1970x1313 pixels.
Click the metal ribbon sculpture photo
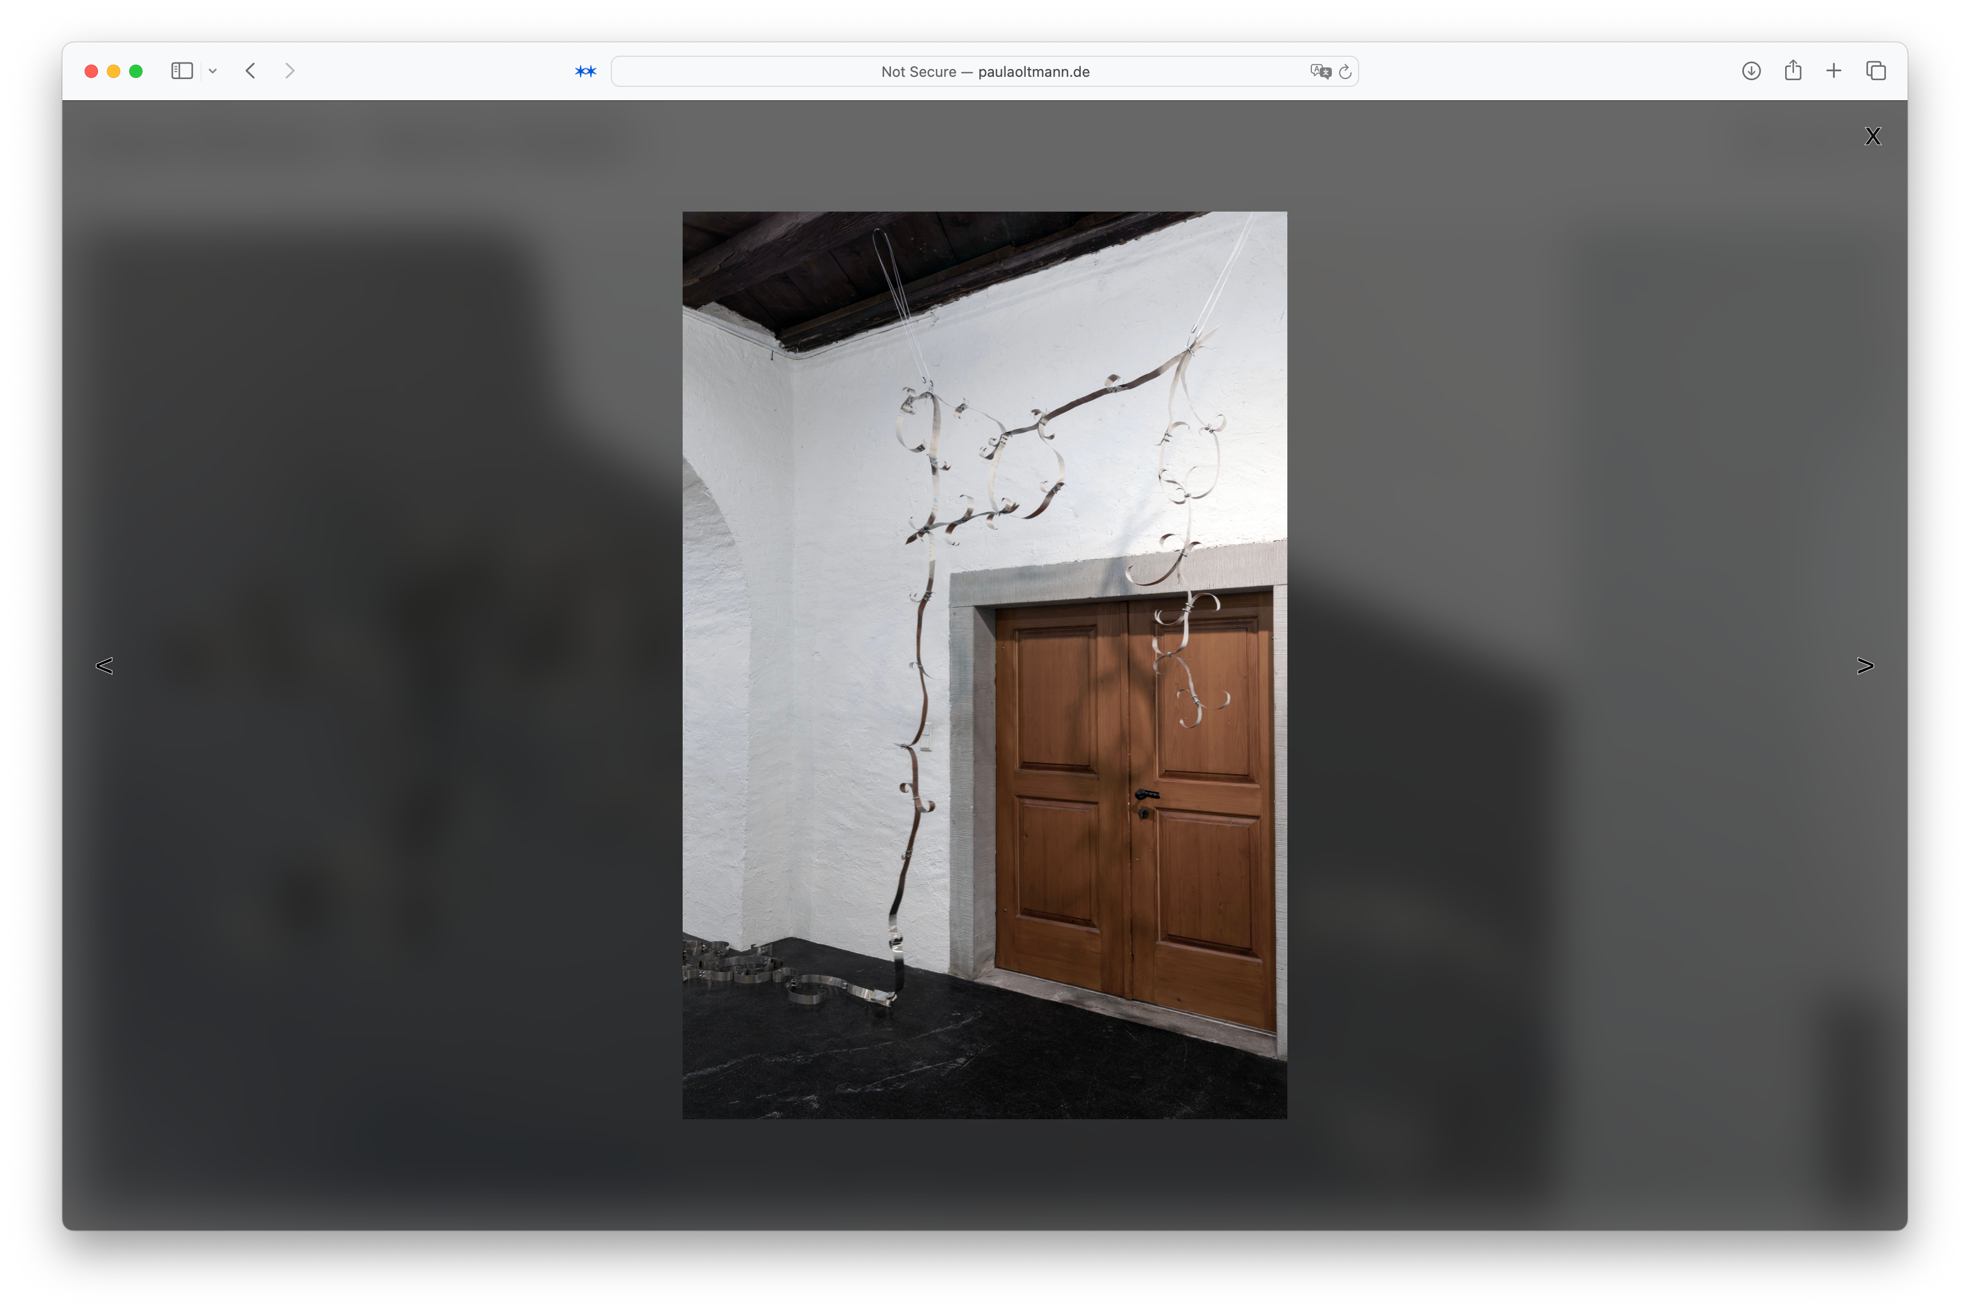click(984, 665)
